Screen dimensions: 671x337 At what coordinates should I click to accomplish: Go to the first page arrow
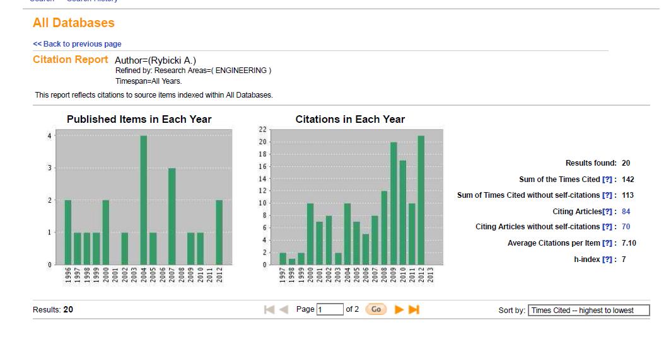click(269, 310)
